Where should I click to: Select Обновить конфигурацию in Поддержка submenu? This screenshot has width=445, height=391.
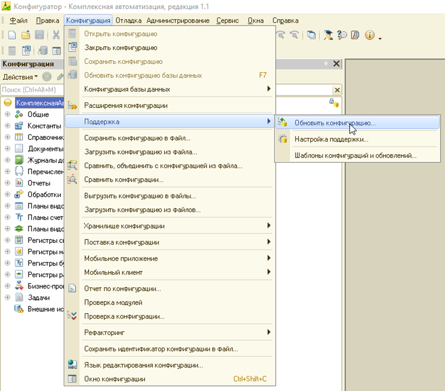tap(335, 123)
